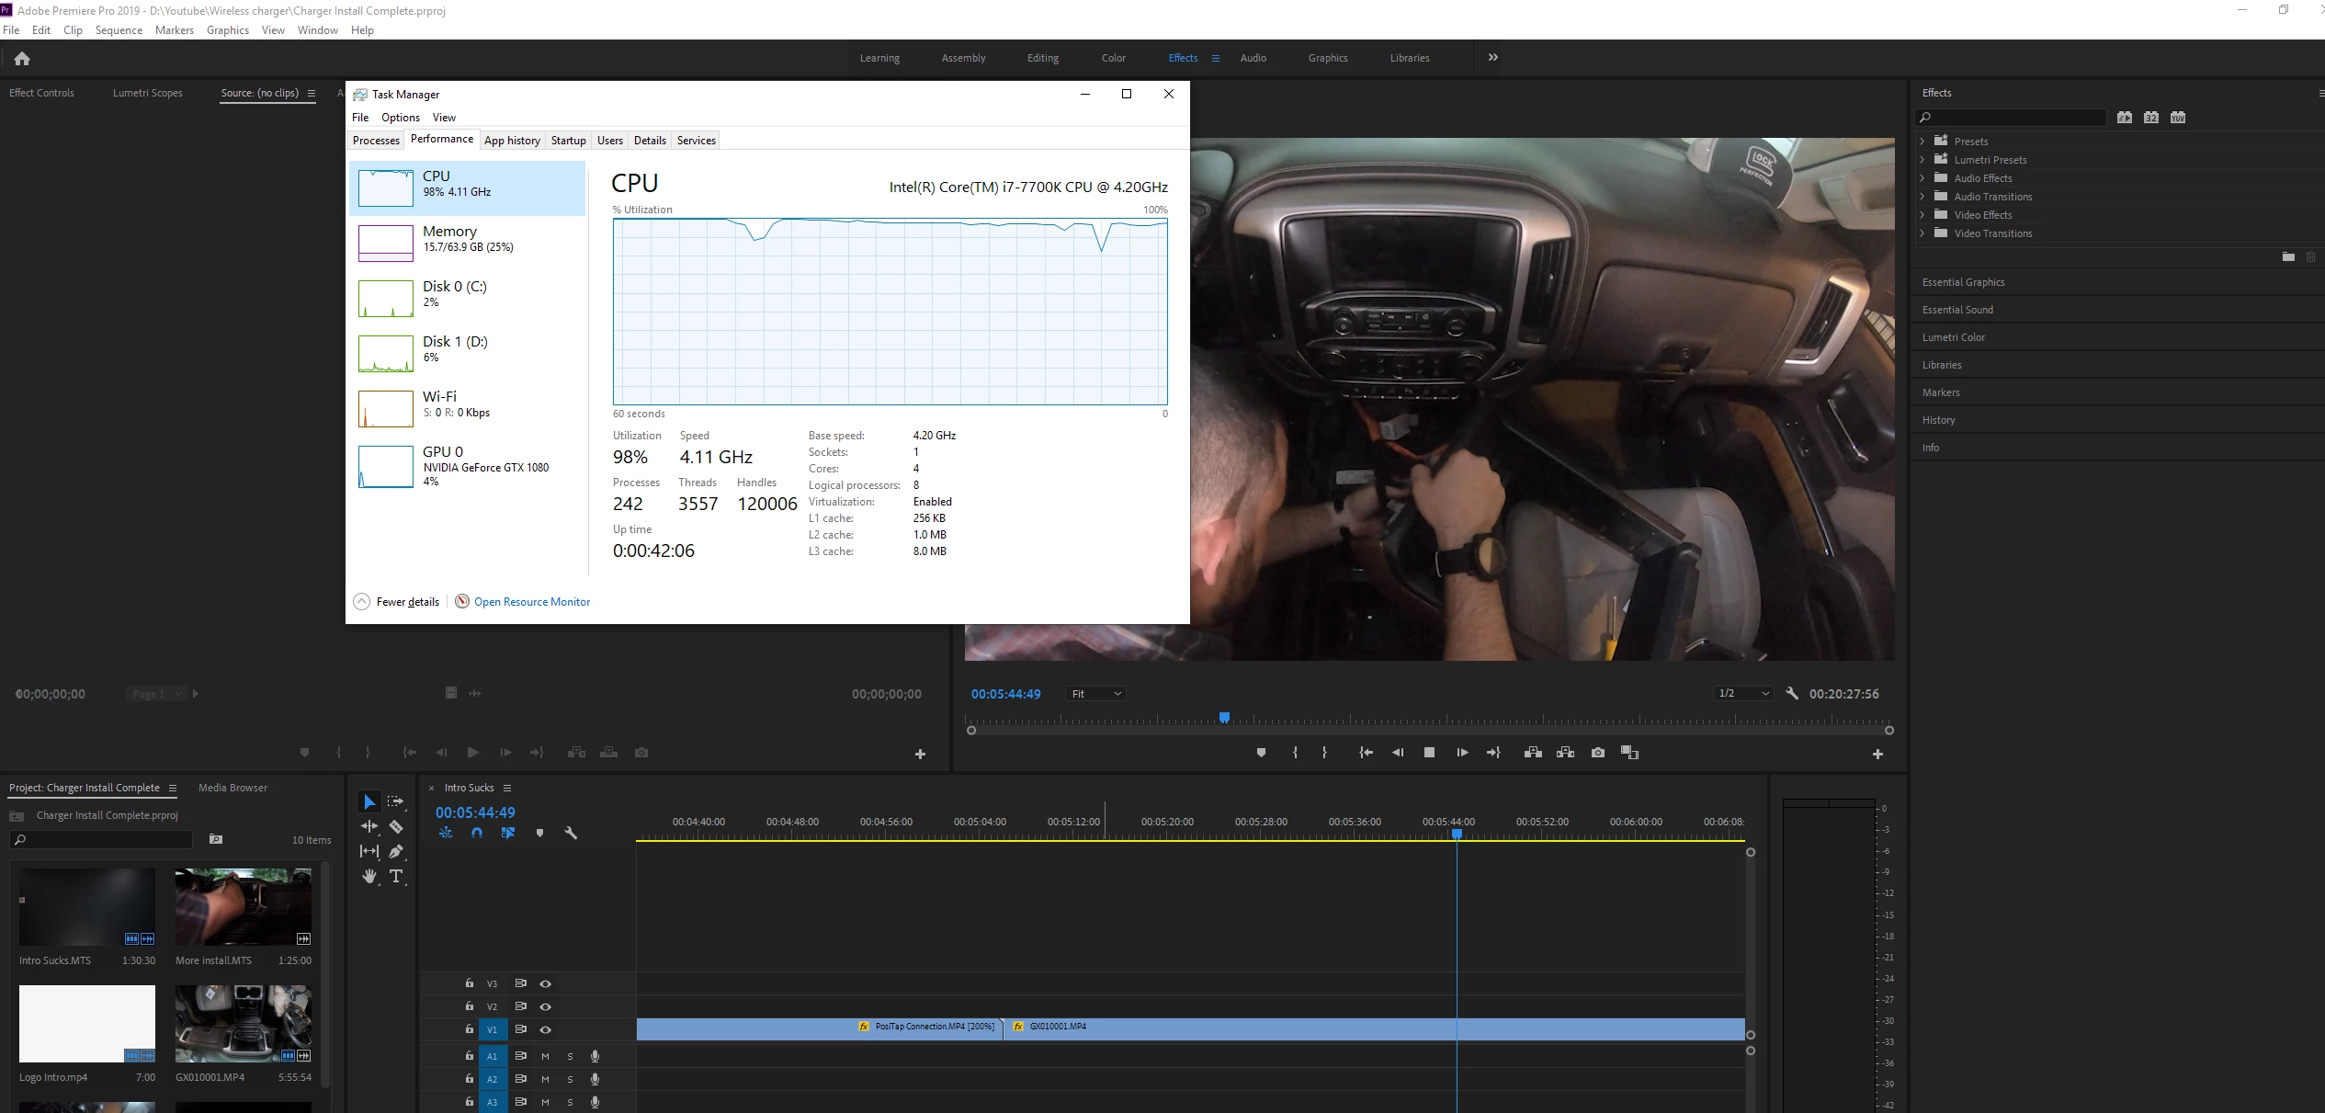Select the Pen tool
The height and width of the screenshot is (1113, 2325).
pos(396,851)
